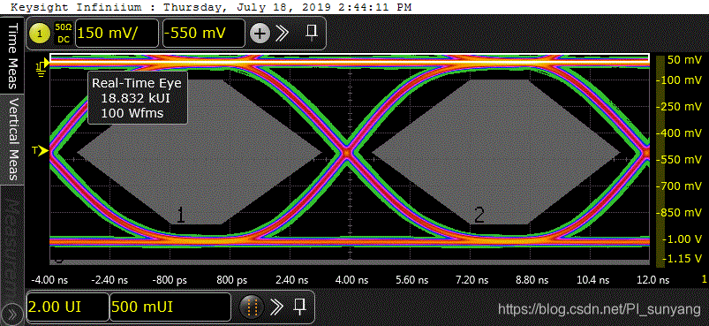Select the 500 mUI horizontal position field
709x326 pixels.
(170, 307)
